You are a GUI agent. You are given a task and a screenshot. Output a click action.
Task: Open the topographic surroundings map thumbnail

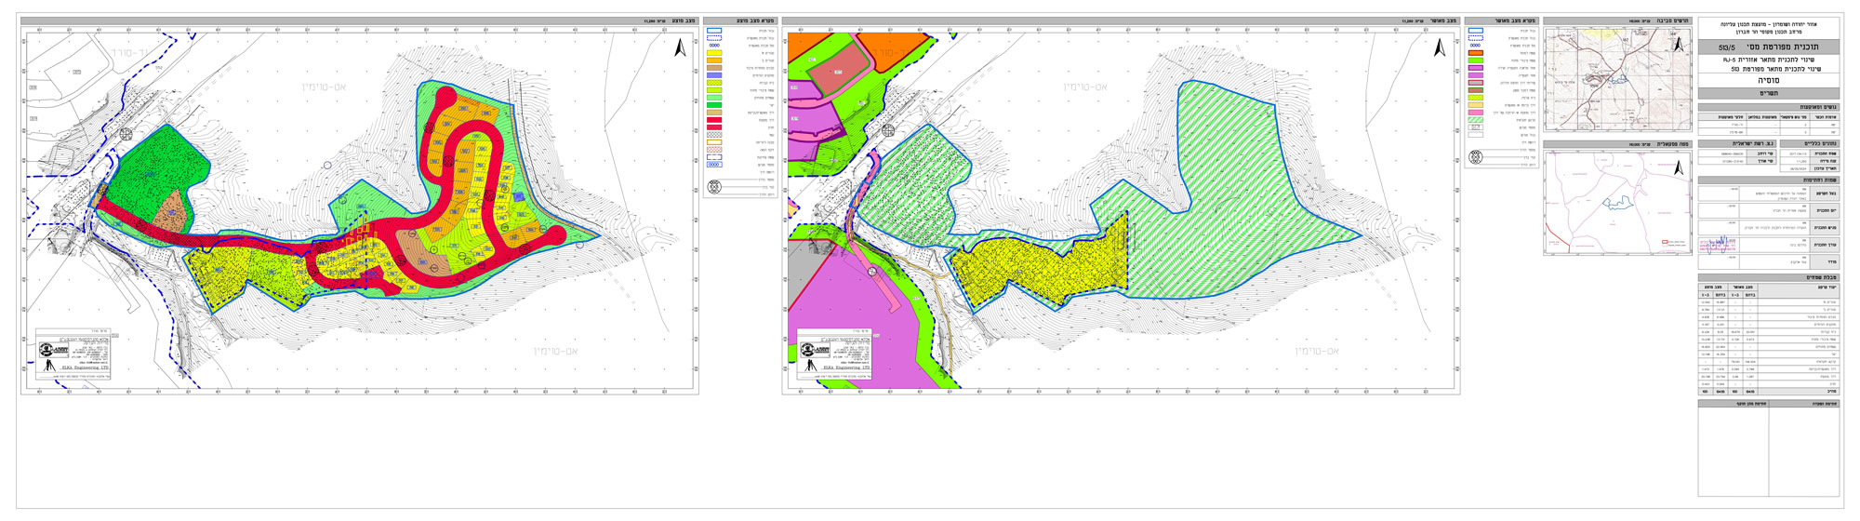tap(1616, 79)
